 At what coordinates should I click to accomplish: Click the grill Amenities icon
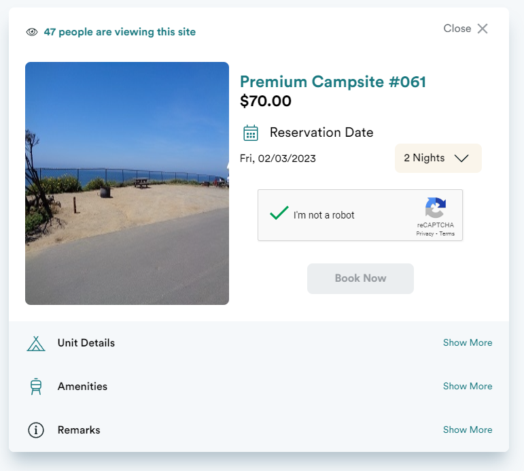(36, 387)
